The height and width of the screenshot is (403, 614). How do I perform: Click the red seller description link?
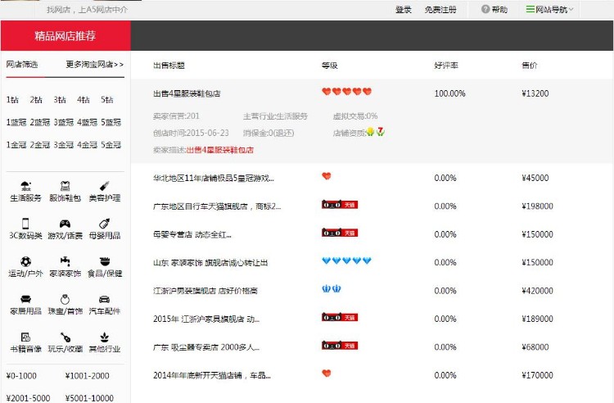[x=219, y=150]
